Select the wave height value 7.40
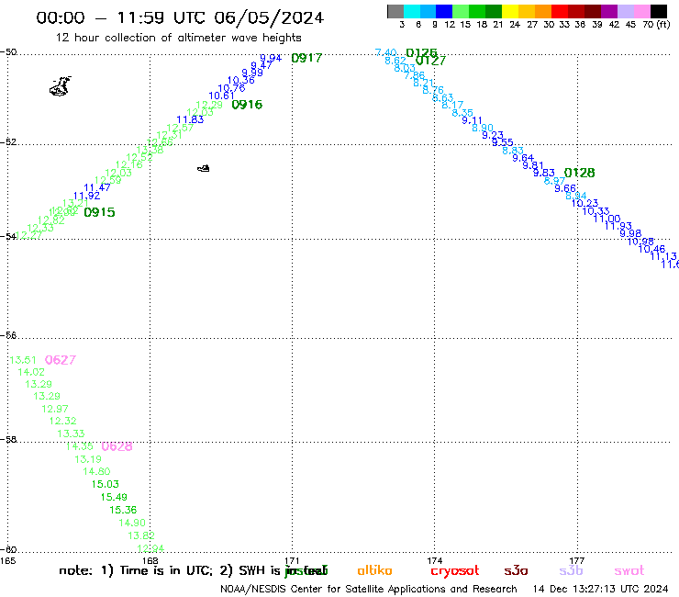This screenshot has width=679, height=597. tap(385, 53)
